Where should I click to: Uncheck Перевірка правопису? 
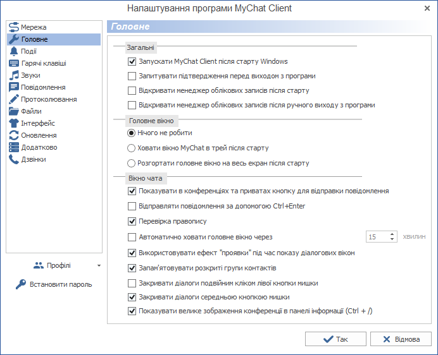[132, 222]
